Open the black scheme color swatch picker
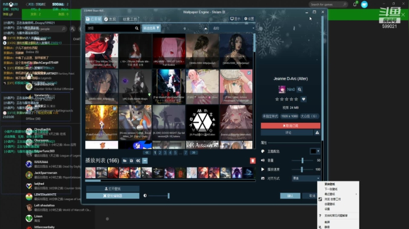Viewport: 409px width, 229px height. (315, 151)
